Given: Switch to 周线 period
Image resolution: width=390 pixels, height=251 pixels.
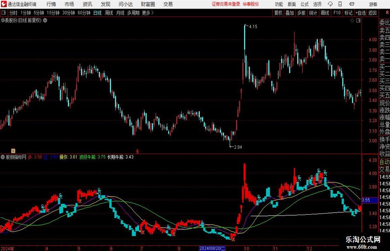Looking at the screenshot, I should (109, 13).
